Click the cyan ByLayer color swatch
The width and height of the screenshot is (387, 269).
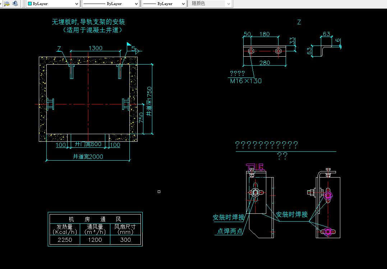30,4
